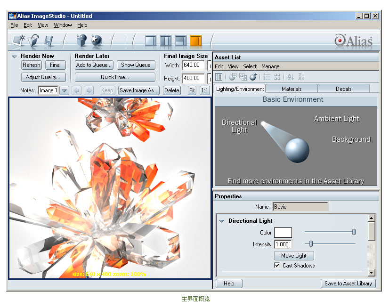The width and height of the screenshot is (389, 308).
Task: Click the save floppy disk icon
Action: 49,41
